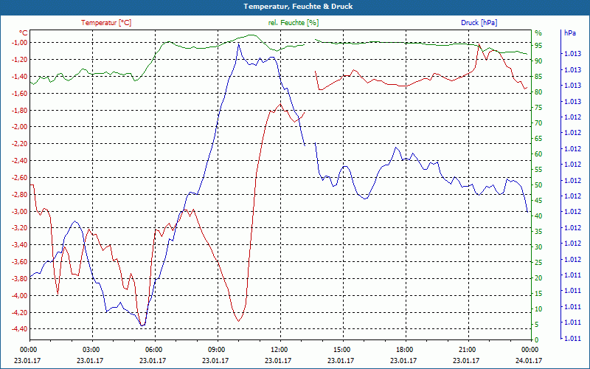The height and width of the screenshot is (369, 590).
Task: Click the "09:00" time axis label
Action: pyautogui.click(x=217, y=349)
